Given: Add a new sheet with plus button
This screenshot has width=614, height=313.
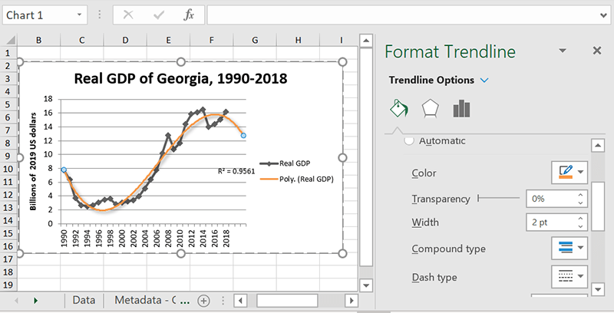Looking at the screenshot, I should (x=203, y=301).
